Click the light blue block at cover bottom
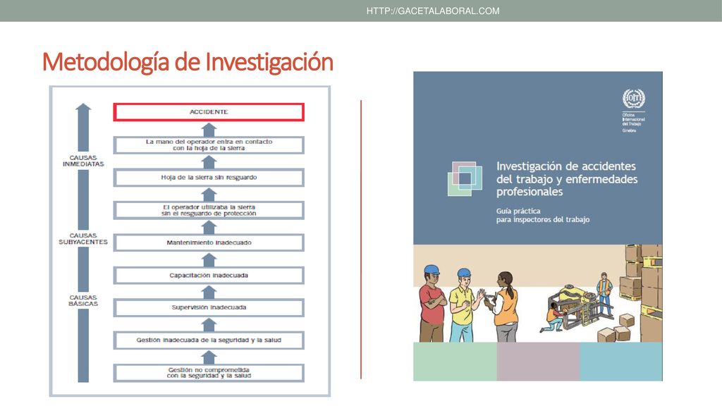This screenshot has height=406, width=722. pos(621,362)
